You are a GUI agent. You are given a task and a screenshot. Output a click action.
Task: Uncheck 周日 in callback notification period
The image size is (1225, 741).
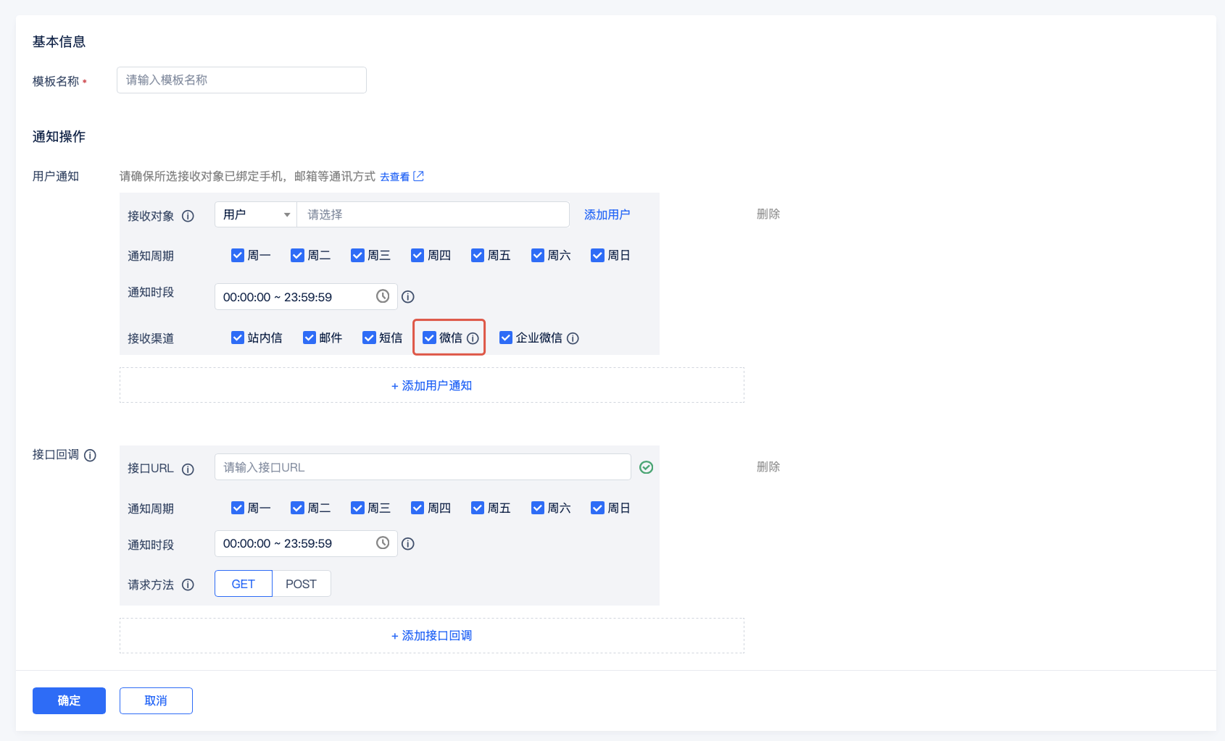[597, 508]
